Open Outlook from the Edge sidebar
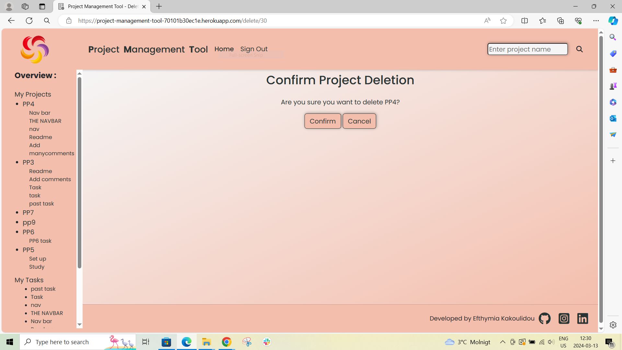Image resolution: width=622 pixels, height=350 pixels. point(613,118)
